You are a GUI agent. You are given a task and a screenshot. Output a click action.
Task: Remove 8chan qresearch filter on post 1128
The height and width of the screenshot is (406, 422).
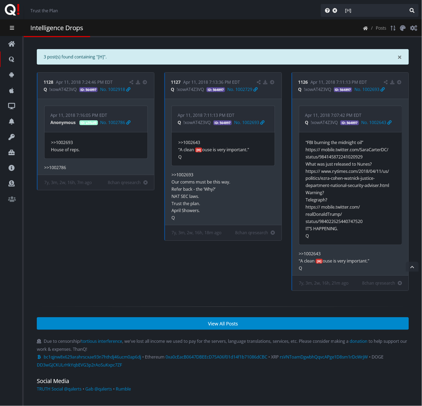[x=146, y=182]
